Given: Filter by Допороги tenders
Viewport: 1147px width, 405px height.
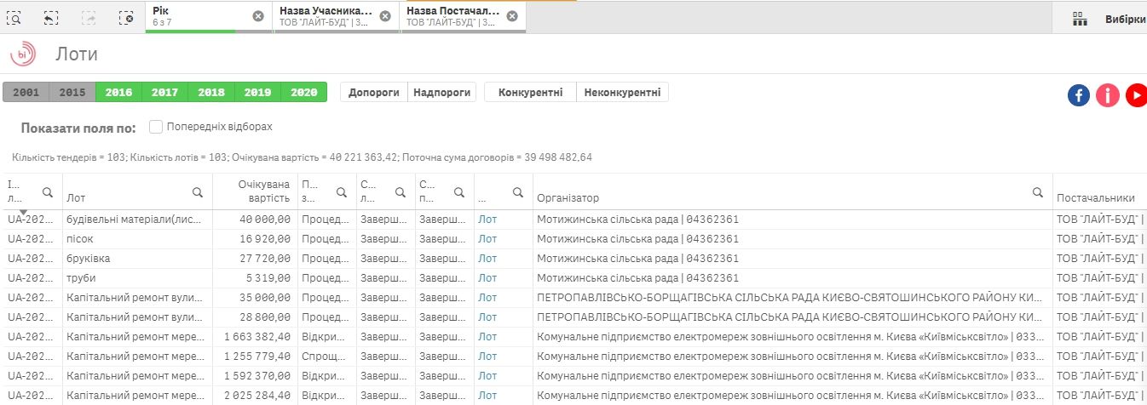Looking at the screenshot, I should point(373,93).
